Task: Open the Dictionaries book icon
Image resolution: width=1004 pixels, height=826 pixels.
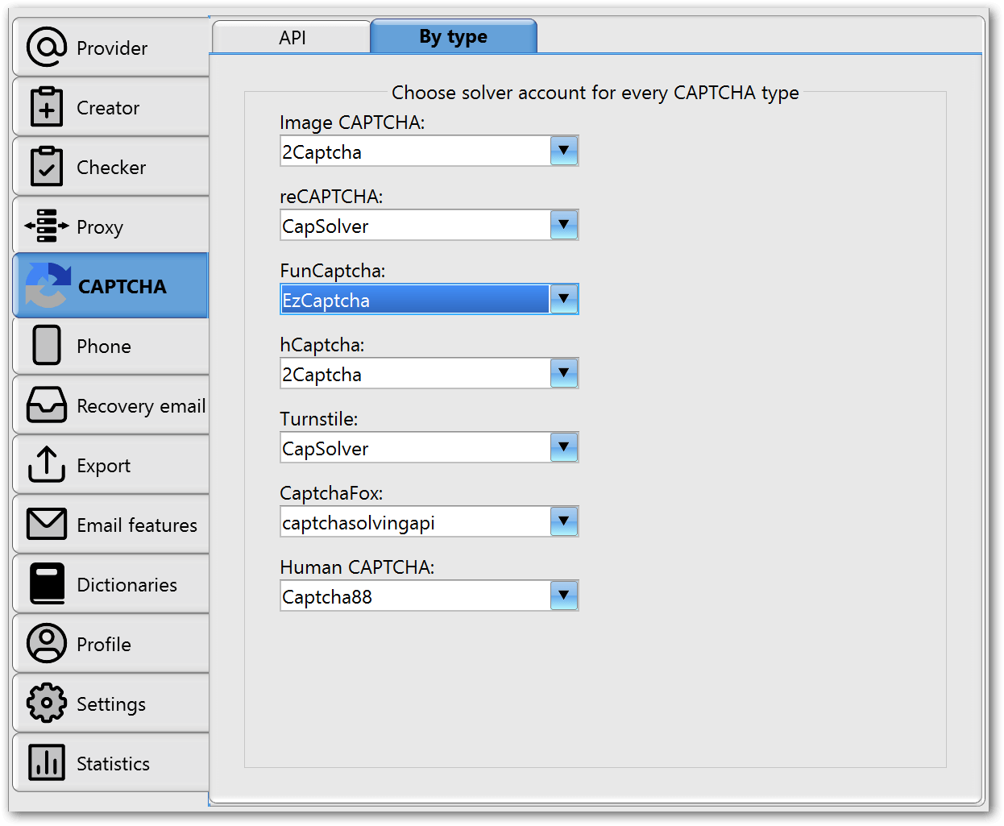Action: click(x=46, y=583)
